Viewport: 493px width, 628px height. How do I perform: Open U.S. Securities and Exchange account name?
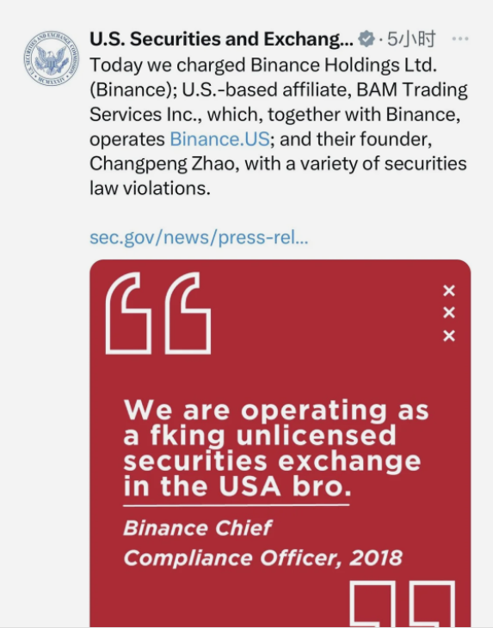coord(221,39)
